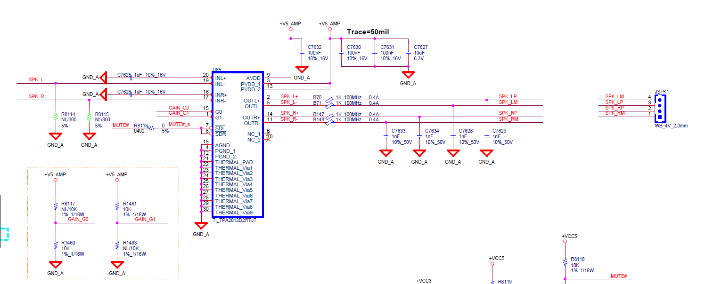The width and height of the screenshot is (705, 284).
Task: Select the C7628 capacitor symbol
Action: (453, 136)
